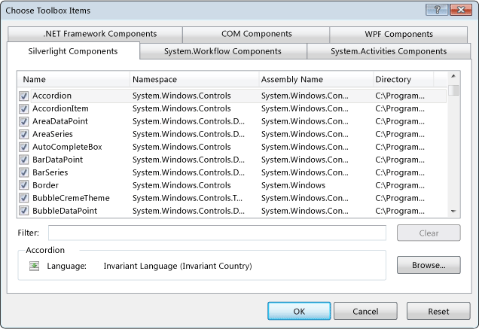Toggle the BubbleCremeTheme checkbox
The width and height of the screenshot is (479, 329).
click(x=24, y=198)
